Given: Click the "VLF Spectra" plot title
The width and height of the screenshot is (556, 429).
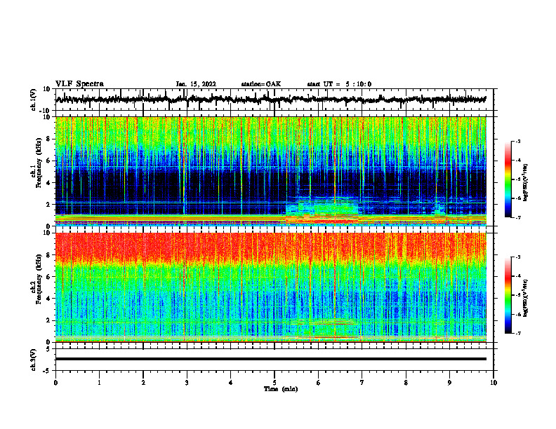Looking at the screenshot, I should (x=79, y=84).
